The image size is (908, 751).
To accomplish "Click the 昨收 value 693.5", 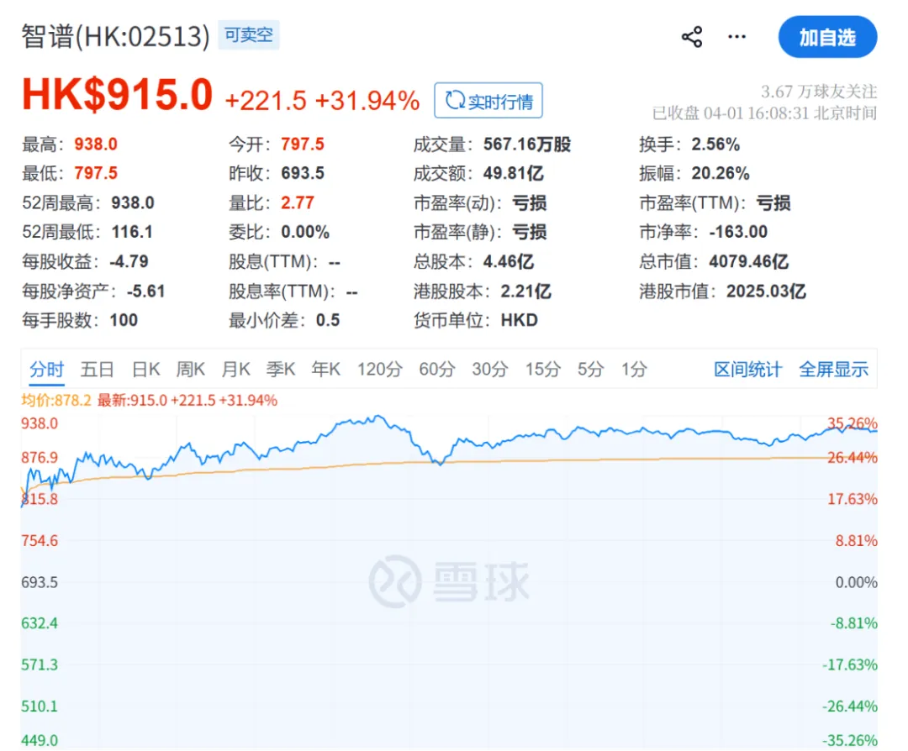I will [303, 173].
